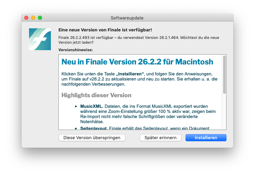Click the Installieren button
The height and width of the screenshot is (175, 261).
206,137
